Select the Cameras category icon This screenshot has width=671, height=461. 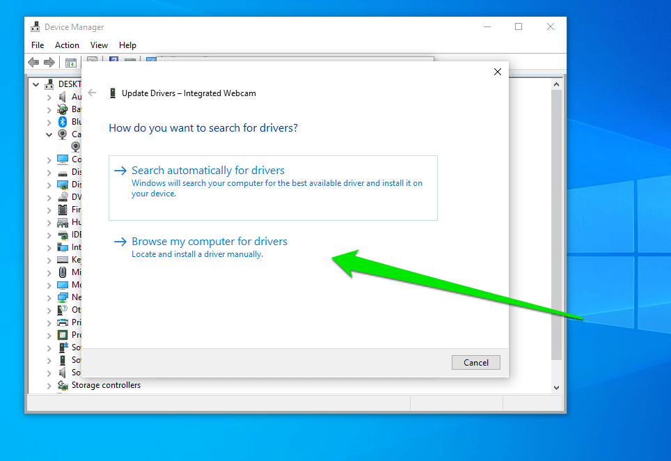pyautogui.click(x=63, y=134)
